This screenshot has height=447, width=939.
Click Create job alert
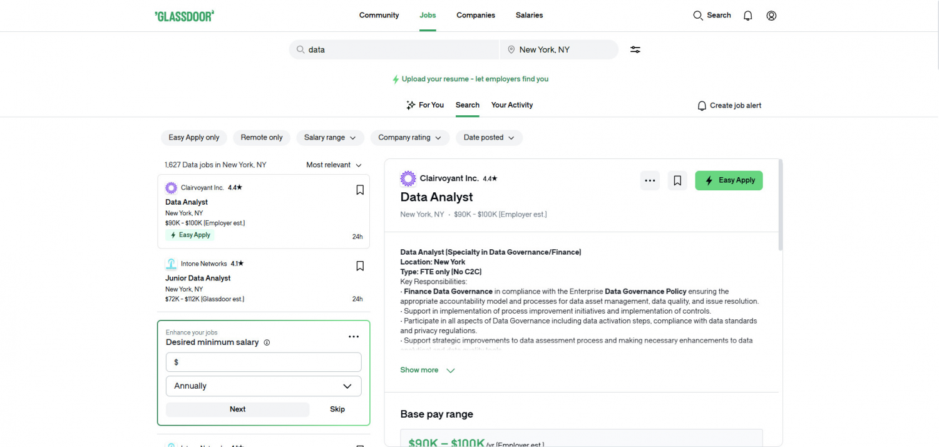click(729, 106)
